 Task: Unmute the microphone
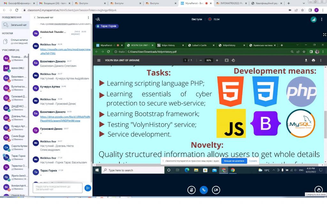pos(191,190)
